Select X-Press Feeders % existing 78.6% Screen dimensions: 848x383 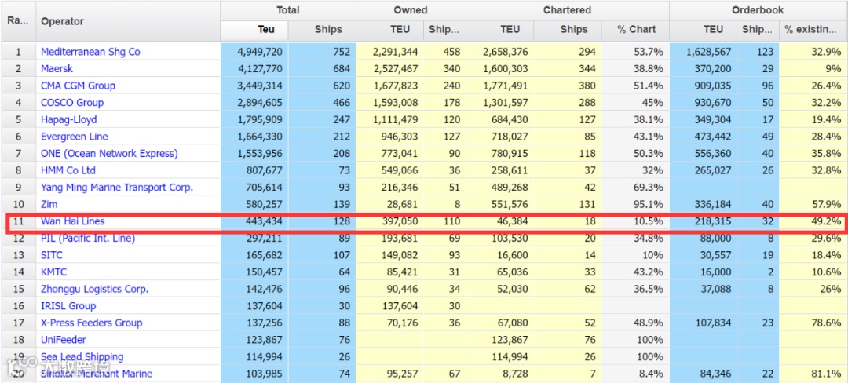[x=825, y=323]
